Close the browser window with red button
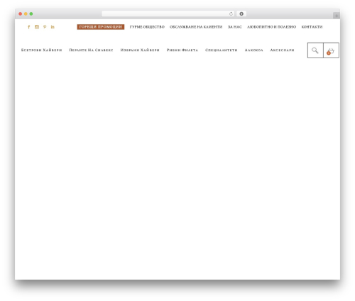 pyautogui.click(x=21, y=14)
